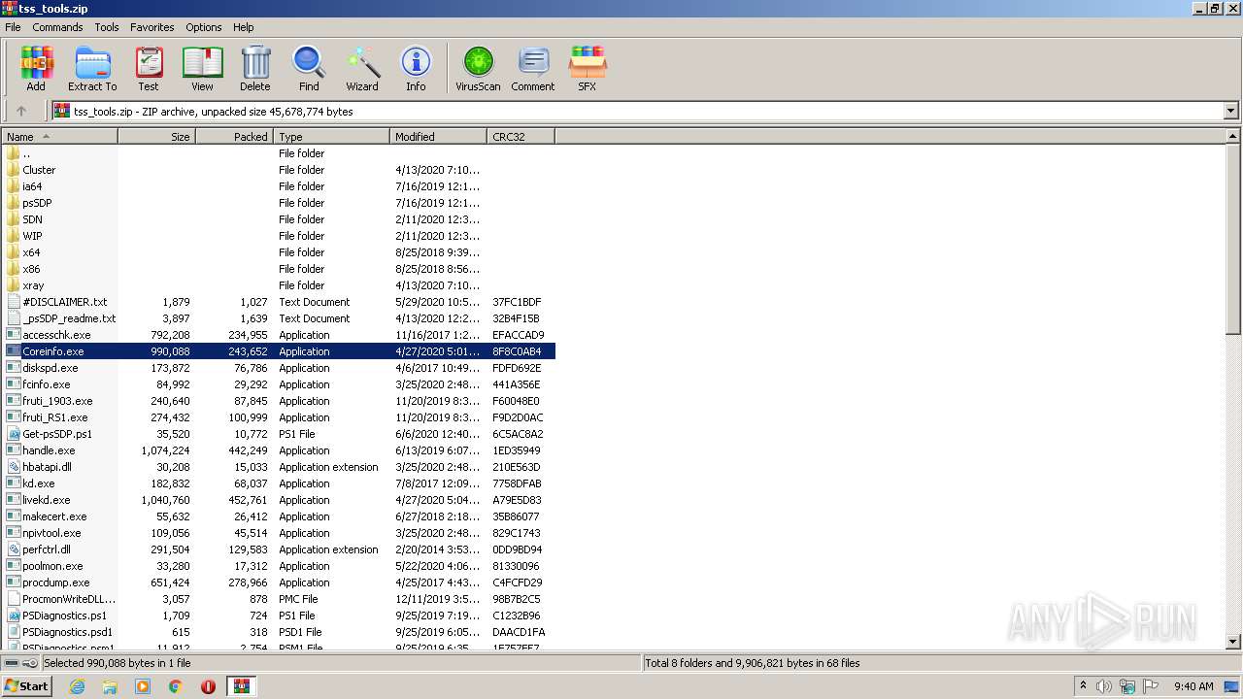Sort by CRC32 column header

tap(521, 137)
